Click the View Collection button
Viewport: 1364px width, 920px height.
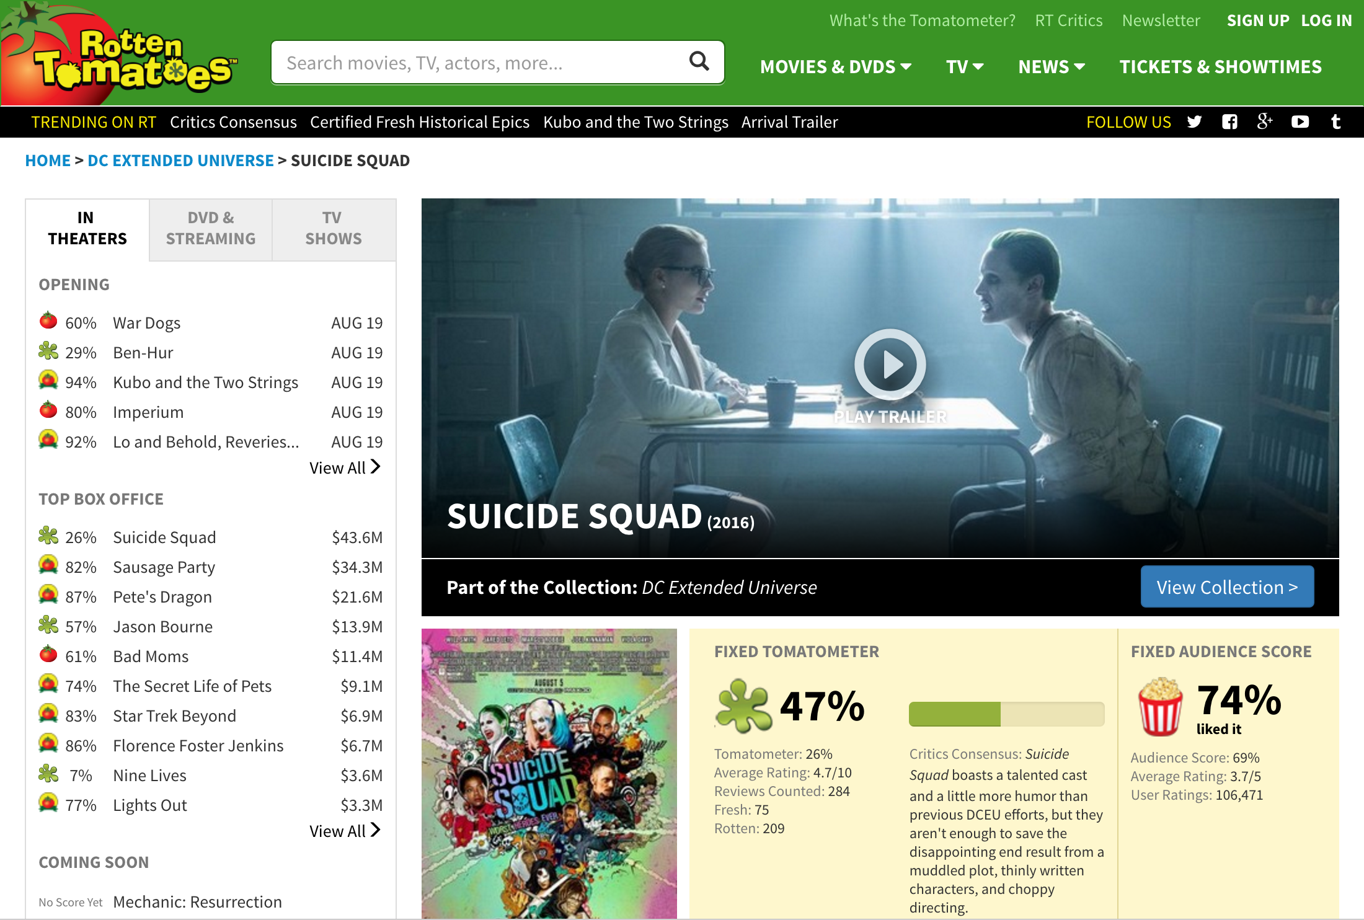click(1227, 586)
